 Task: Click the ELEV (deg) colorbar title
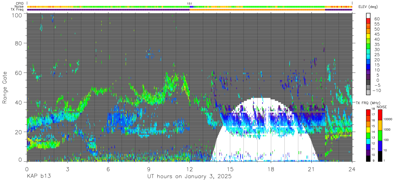point(368,6)
